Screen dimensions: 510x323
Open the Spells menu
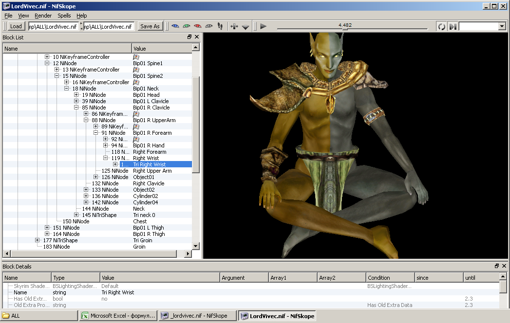64,16
